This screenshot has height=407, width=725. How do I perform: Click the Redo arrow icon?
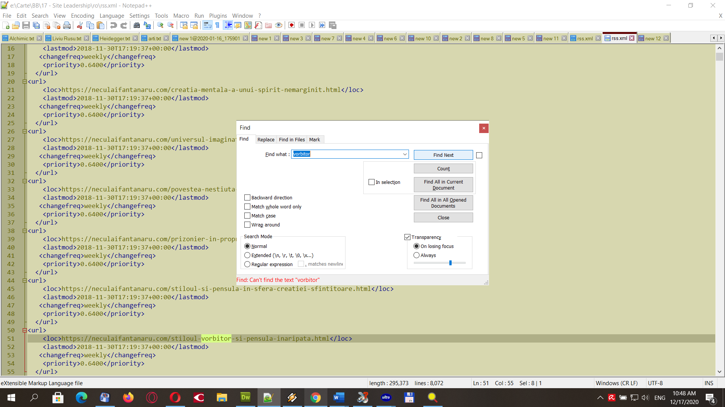(x=123, y=25)
